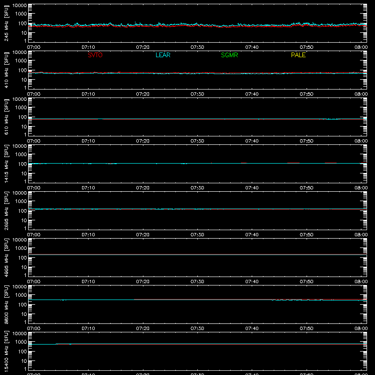Click 08:00 time label under 8800 MHz plot

tap(361, 329)
